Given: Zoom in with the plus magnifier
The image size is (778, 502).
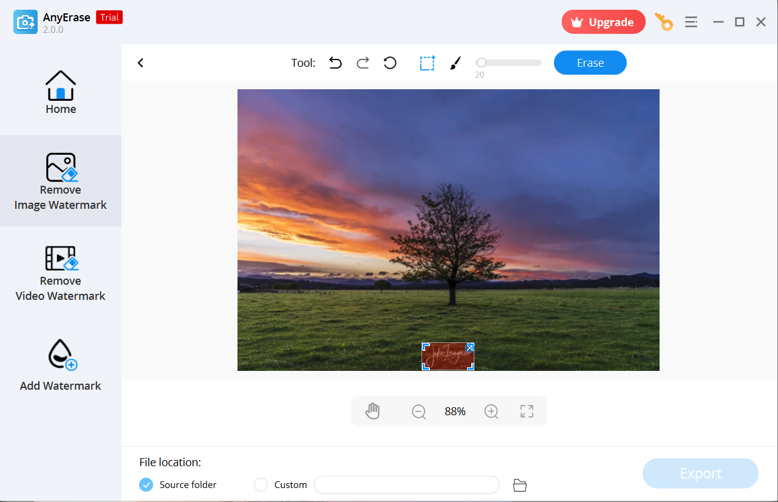Looking at the screenshot, I should tap(491, 412).
